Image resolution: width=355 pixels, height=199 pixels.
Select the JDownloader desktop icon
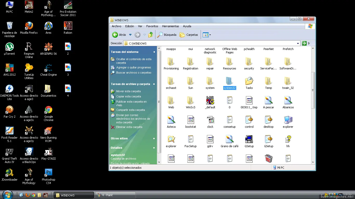[x=10, y=175]
